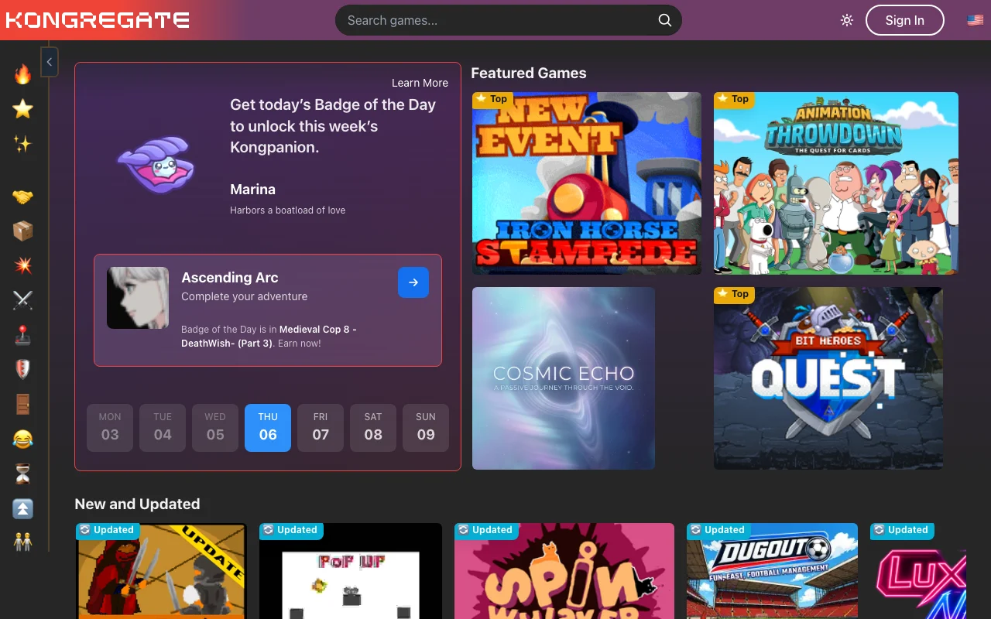This screenshot has width=991, height=619.
Task: Click the Top badge on Bit Heroes Quest
Action: click(x=733, y=294)
